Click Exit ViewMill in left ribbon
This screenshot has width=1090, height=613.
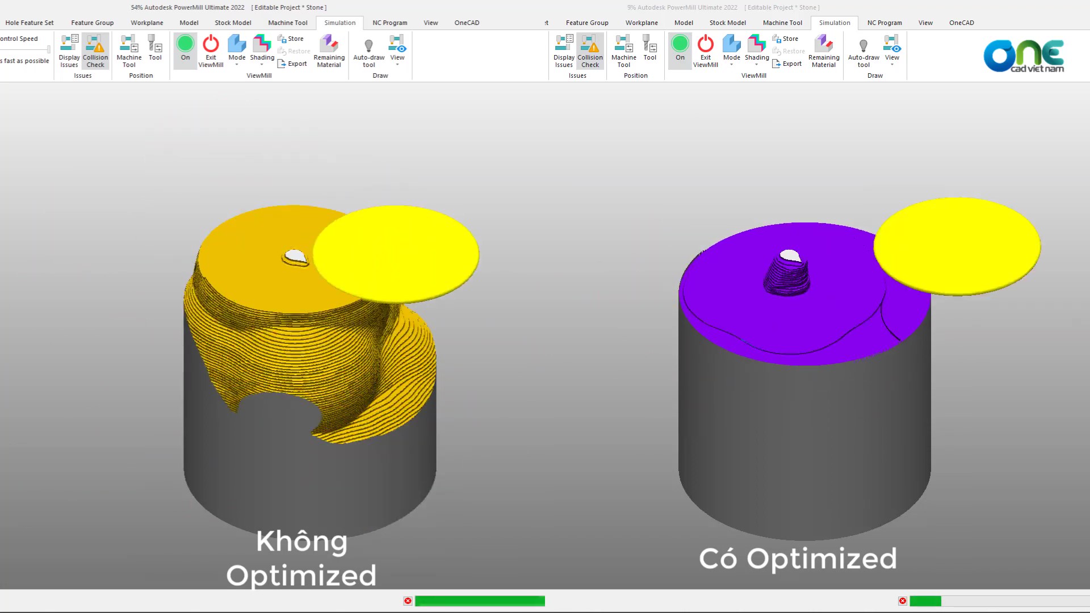pos(211,51)
